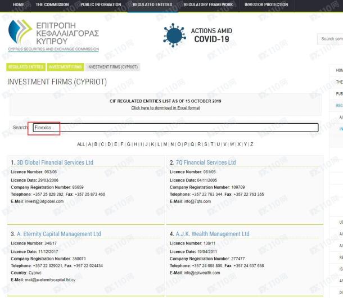Click email invest@3dglobal.com

tap(44, 201)
